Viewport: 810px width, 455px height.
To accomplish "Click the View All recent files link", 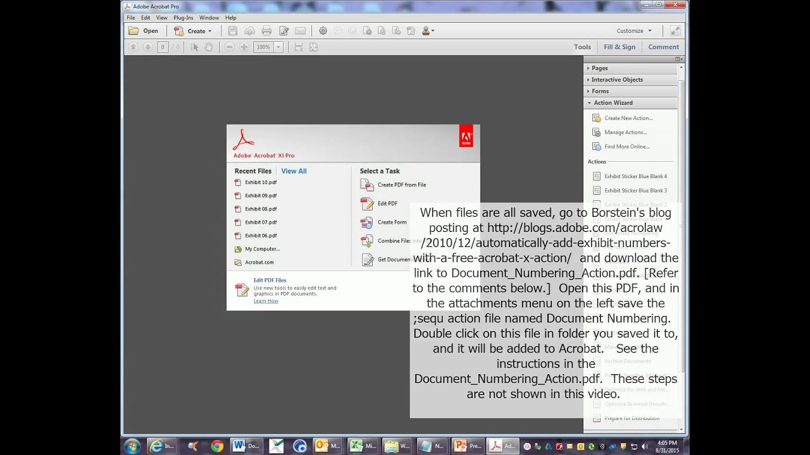I will [294, 171].
